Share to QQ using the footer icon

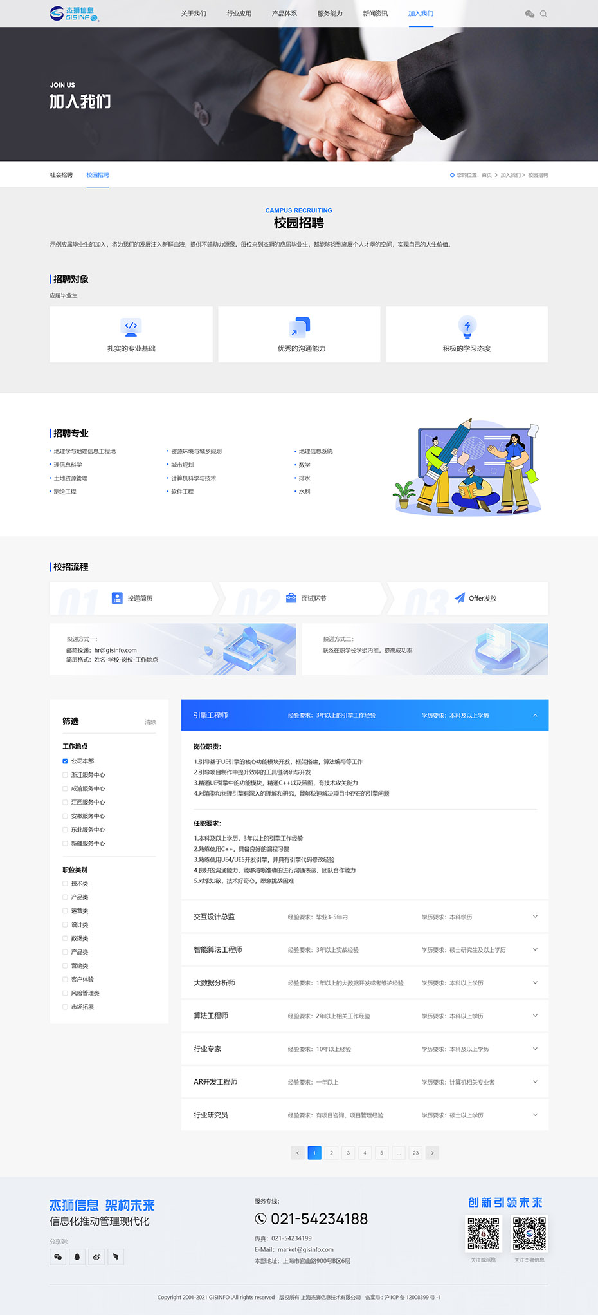[77, 1256]
